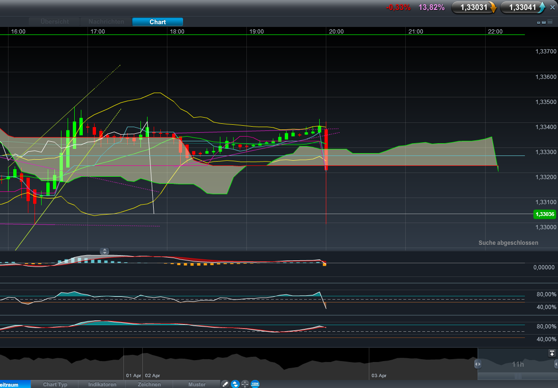Screen dimensions: 558x388
Task: Open the Chart Typ menu
Action: click(x=55, y=384)
